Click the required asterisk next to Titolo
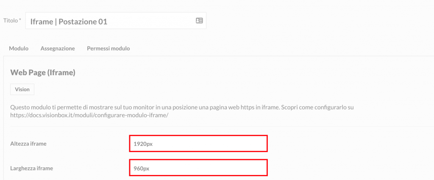 pos(20,20)
